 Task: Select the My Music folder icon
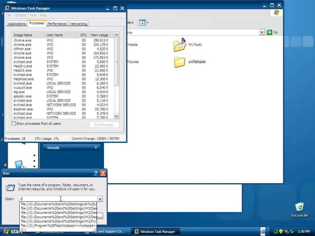click(180, 45)
